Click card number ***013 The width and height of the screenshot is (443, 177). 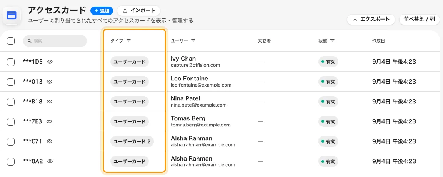33,82
